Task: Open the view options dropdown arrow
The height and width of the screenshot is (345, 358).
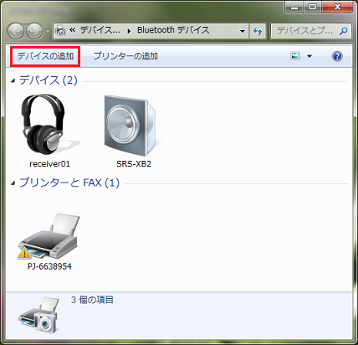Action: tap(309, 56)
